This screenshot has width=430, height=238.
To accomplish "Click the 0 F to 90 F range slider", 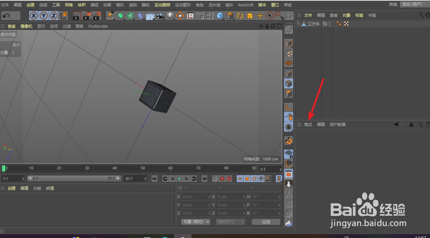I will pos(74,178).
